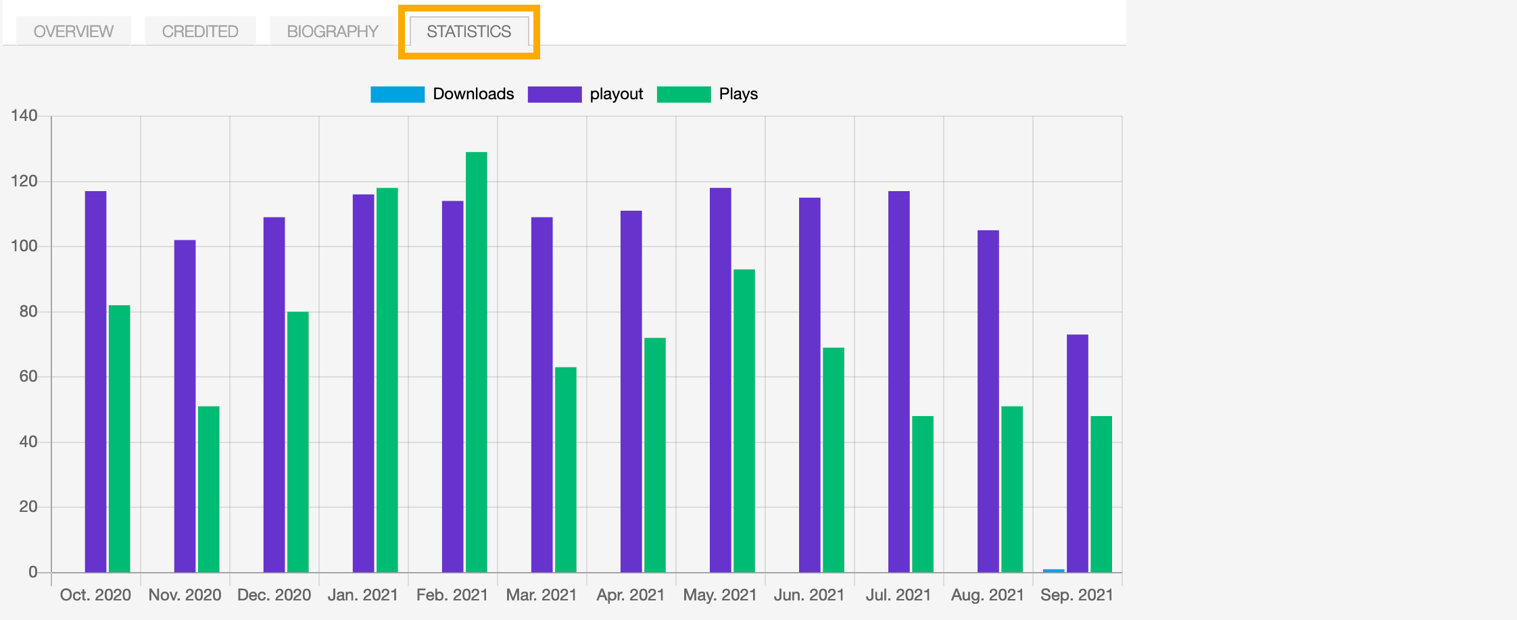Click the Jun. 2021 playout bar
1517x620 pixels.
tap(810, 385)
